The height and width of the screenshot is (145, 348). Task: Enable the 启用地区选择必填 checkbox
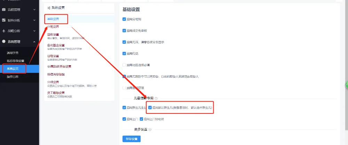click(x=124, y=65)
